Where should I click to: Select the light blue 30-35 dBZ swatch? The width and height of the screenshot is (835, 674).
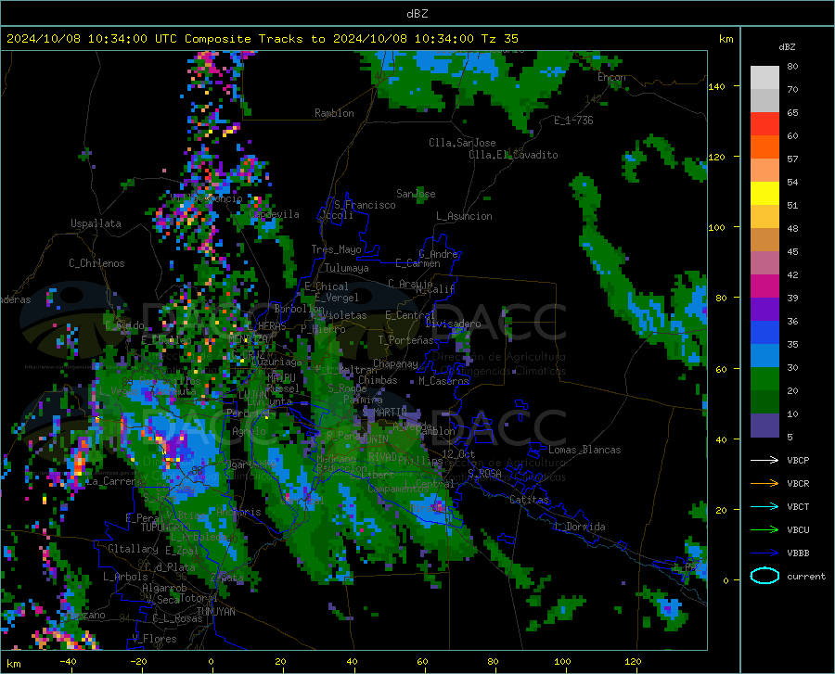pyautogui.click(x=764, y=356)
